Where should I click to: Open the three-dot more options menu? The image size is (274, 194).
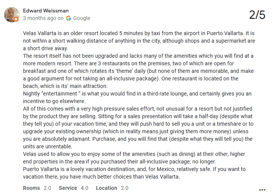coord(262,190)
